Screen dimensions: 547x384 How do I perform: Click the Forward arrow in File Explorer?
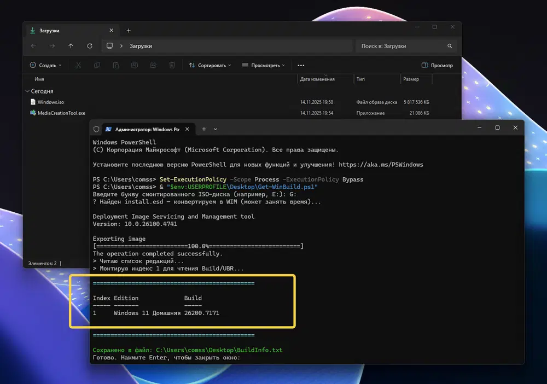tap(52, 46)
